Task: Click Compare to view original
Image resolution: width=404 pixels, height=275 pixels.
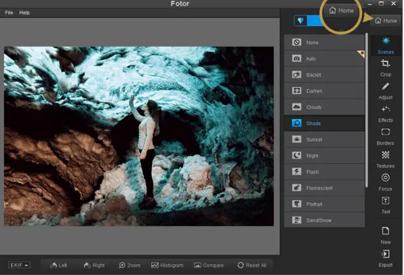Action: [209, 266]
